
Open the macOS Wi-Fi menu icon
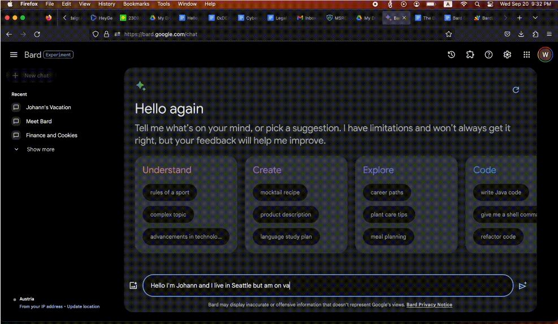[464, 4]
